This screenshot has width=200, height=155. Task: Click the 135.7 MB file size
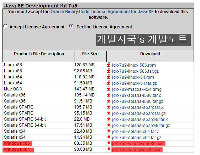coord(83,107)
